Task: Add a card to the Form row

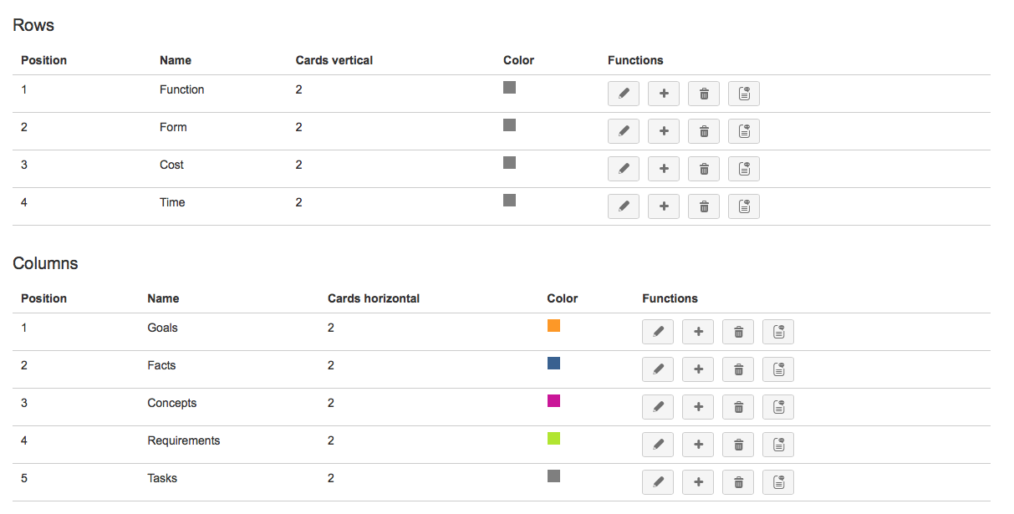Action: click(x=663, y=130)
